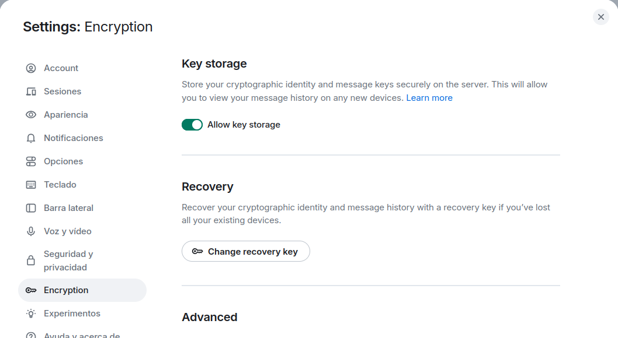This screenshot has width=618, height=338.
Task: Go to the Seguridad y privacidad section
Action: pos(68,260)
